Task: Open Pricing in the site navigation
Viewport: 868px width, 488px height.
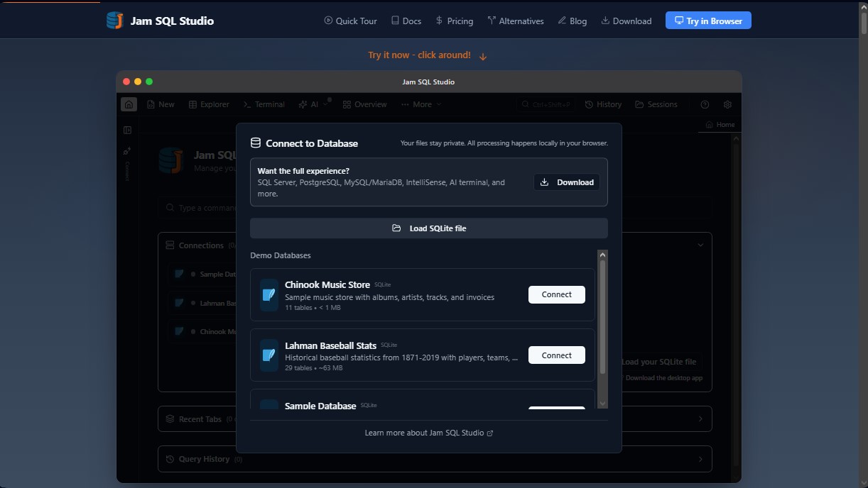Action: click(x=454, y=21)
